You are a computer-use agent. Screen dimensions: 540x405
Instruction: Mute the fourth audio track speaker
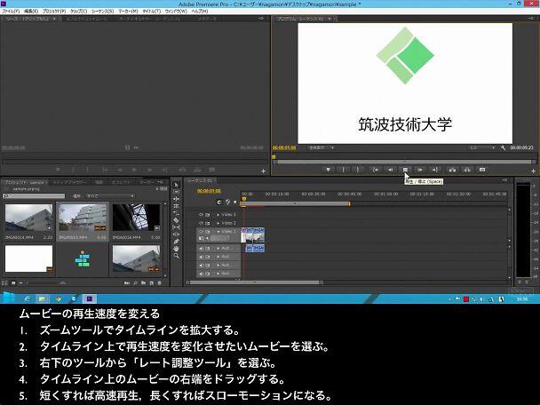tap(202, 274)
